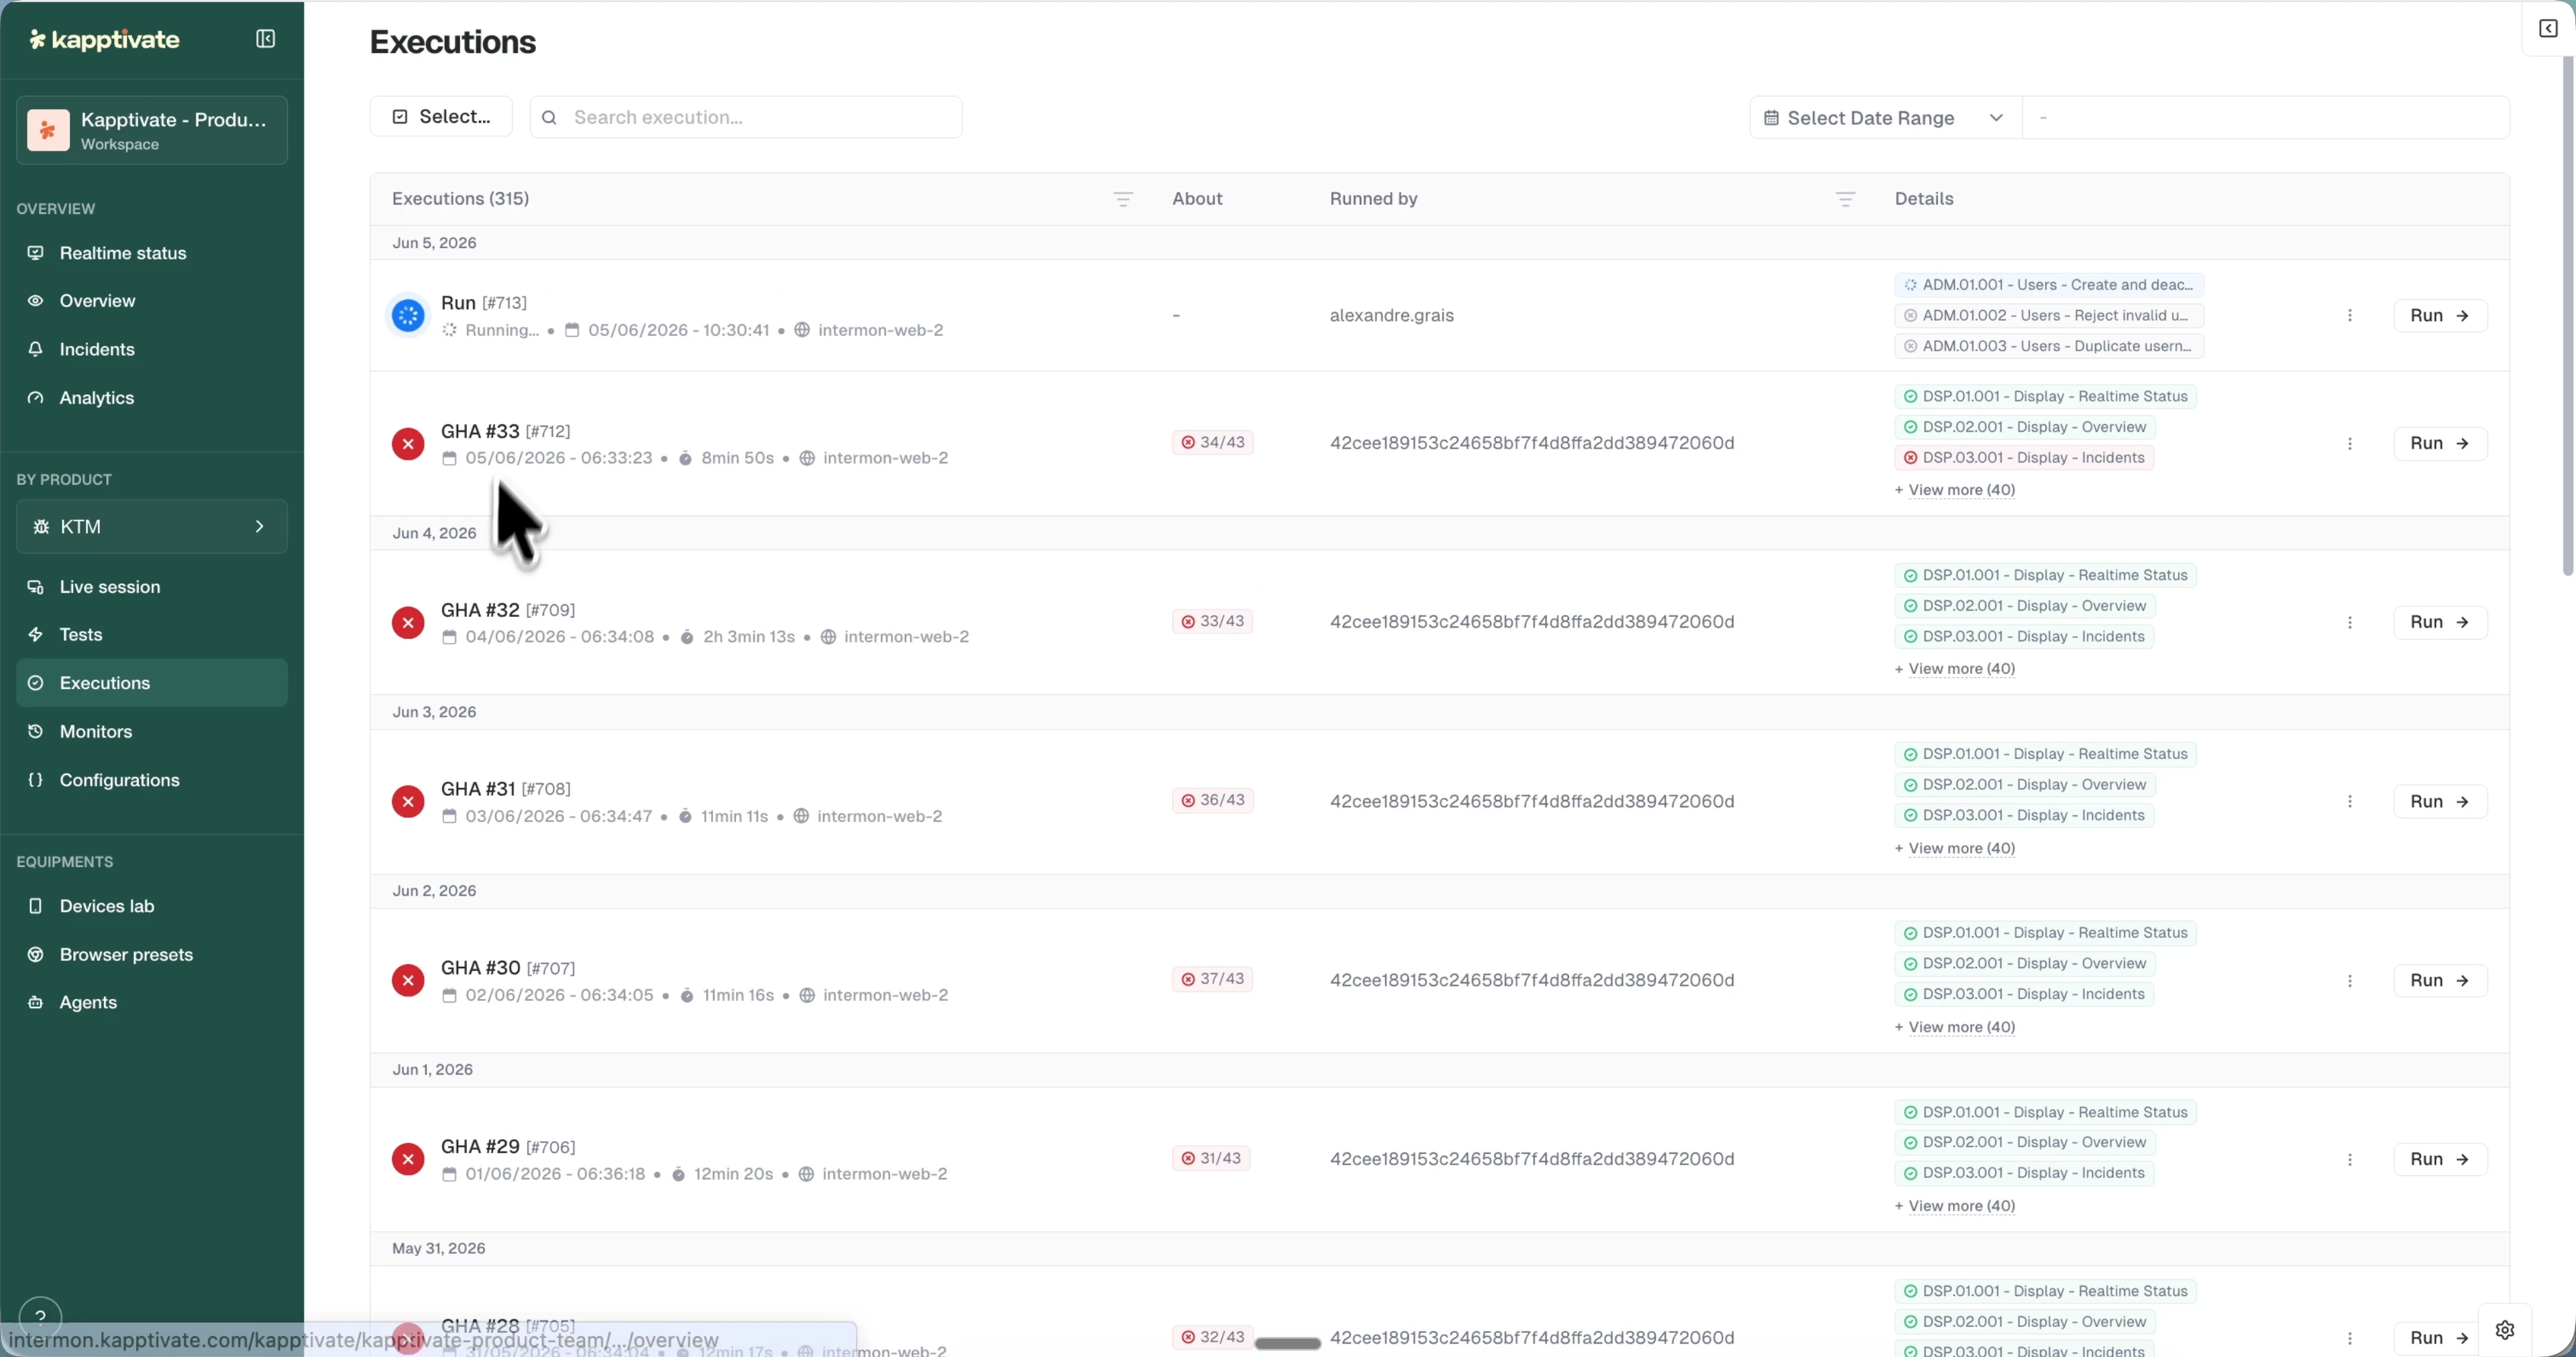This screenshot has height=1357, width=2576.
Task: Toggle the Select... checkbox button
Action: pos(441,117)
